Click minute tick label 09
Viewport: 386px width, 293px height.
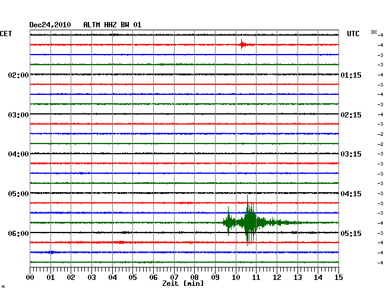click(x=215, y=277)
